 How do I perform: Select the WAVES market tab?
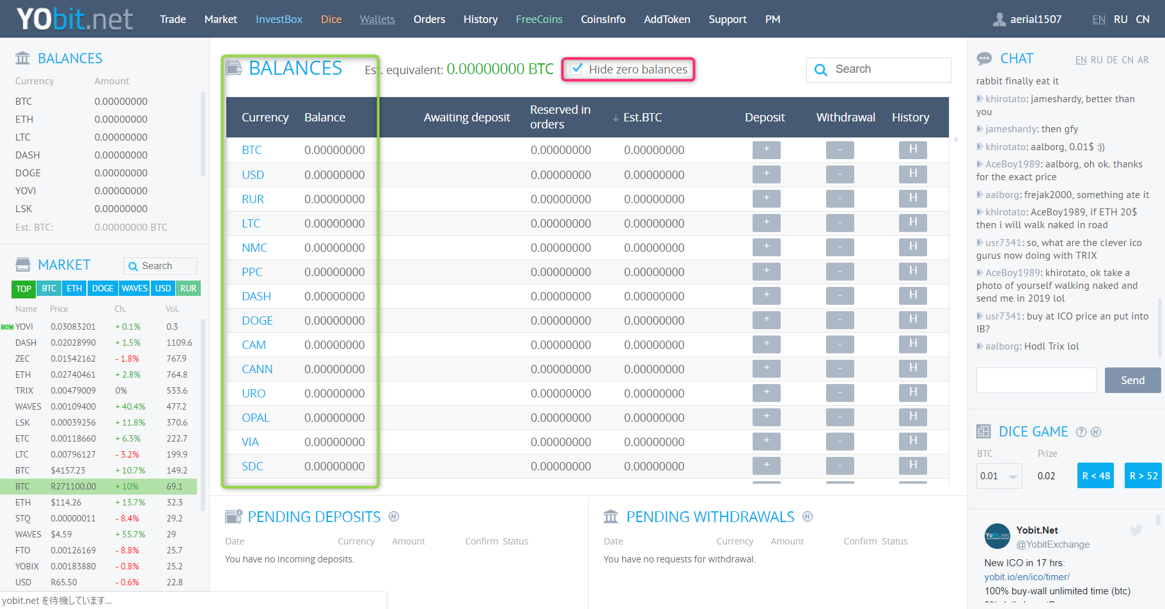pos(134,288)
